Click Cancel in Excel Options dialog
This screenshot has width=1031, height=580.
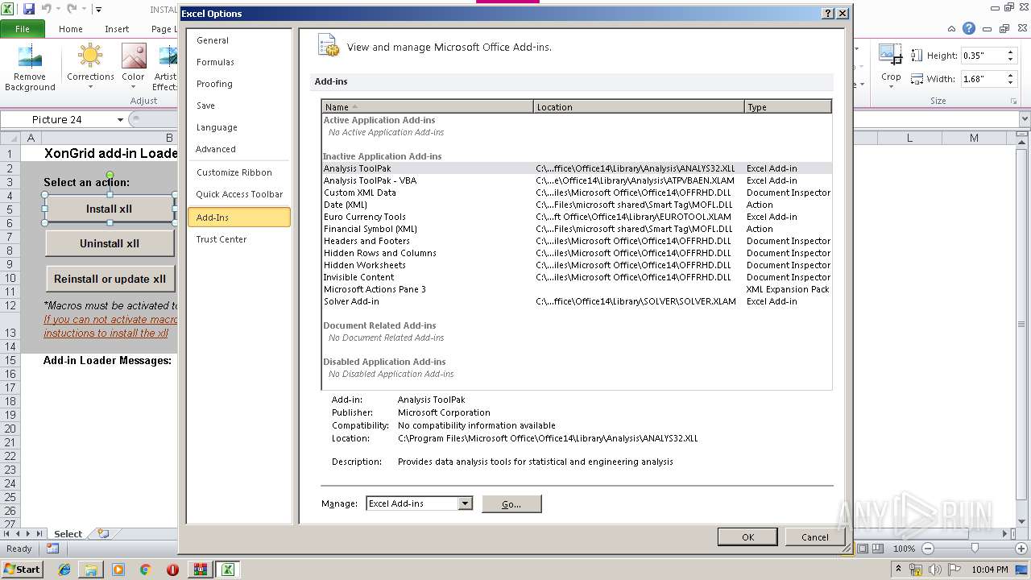click(814, 536)
